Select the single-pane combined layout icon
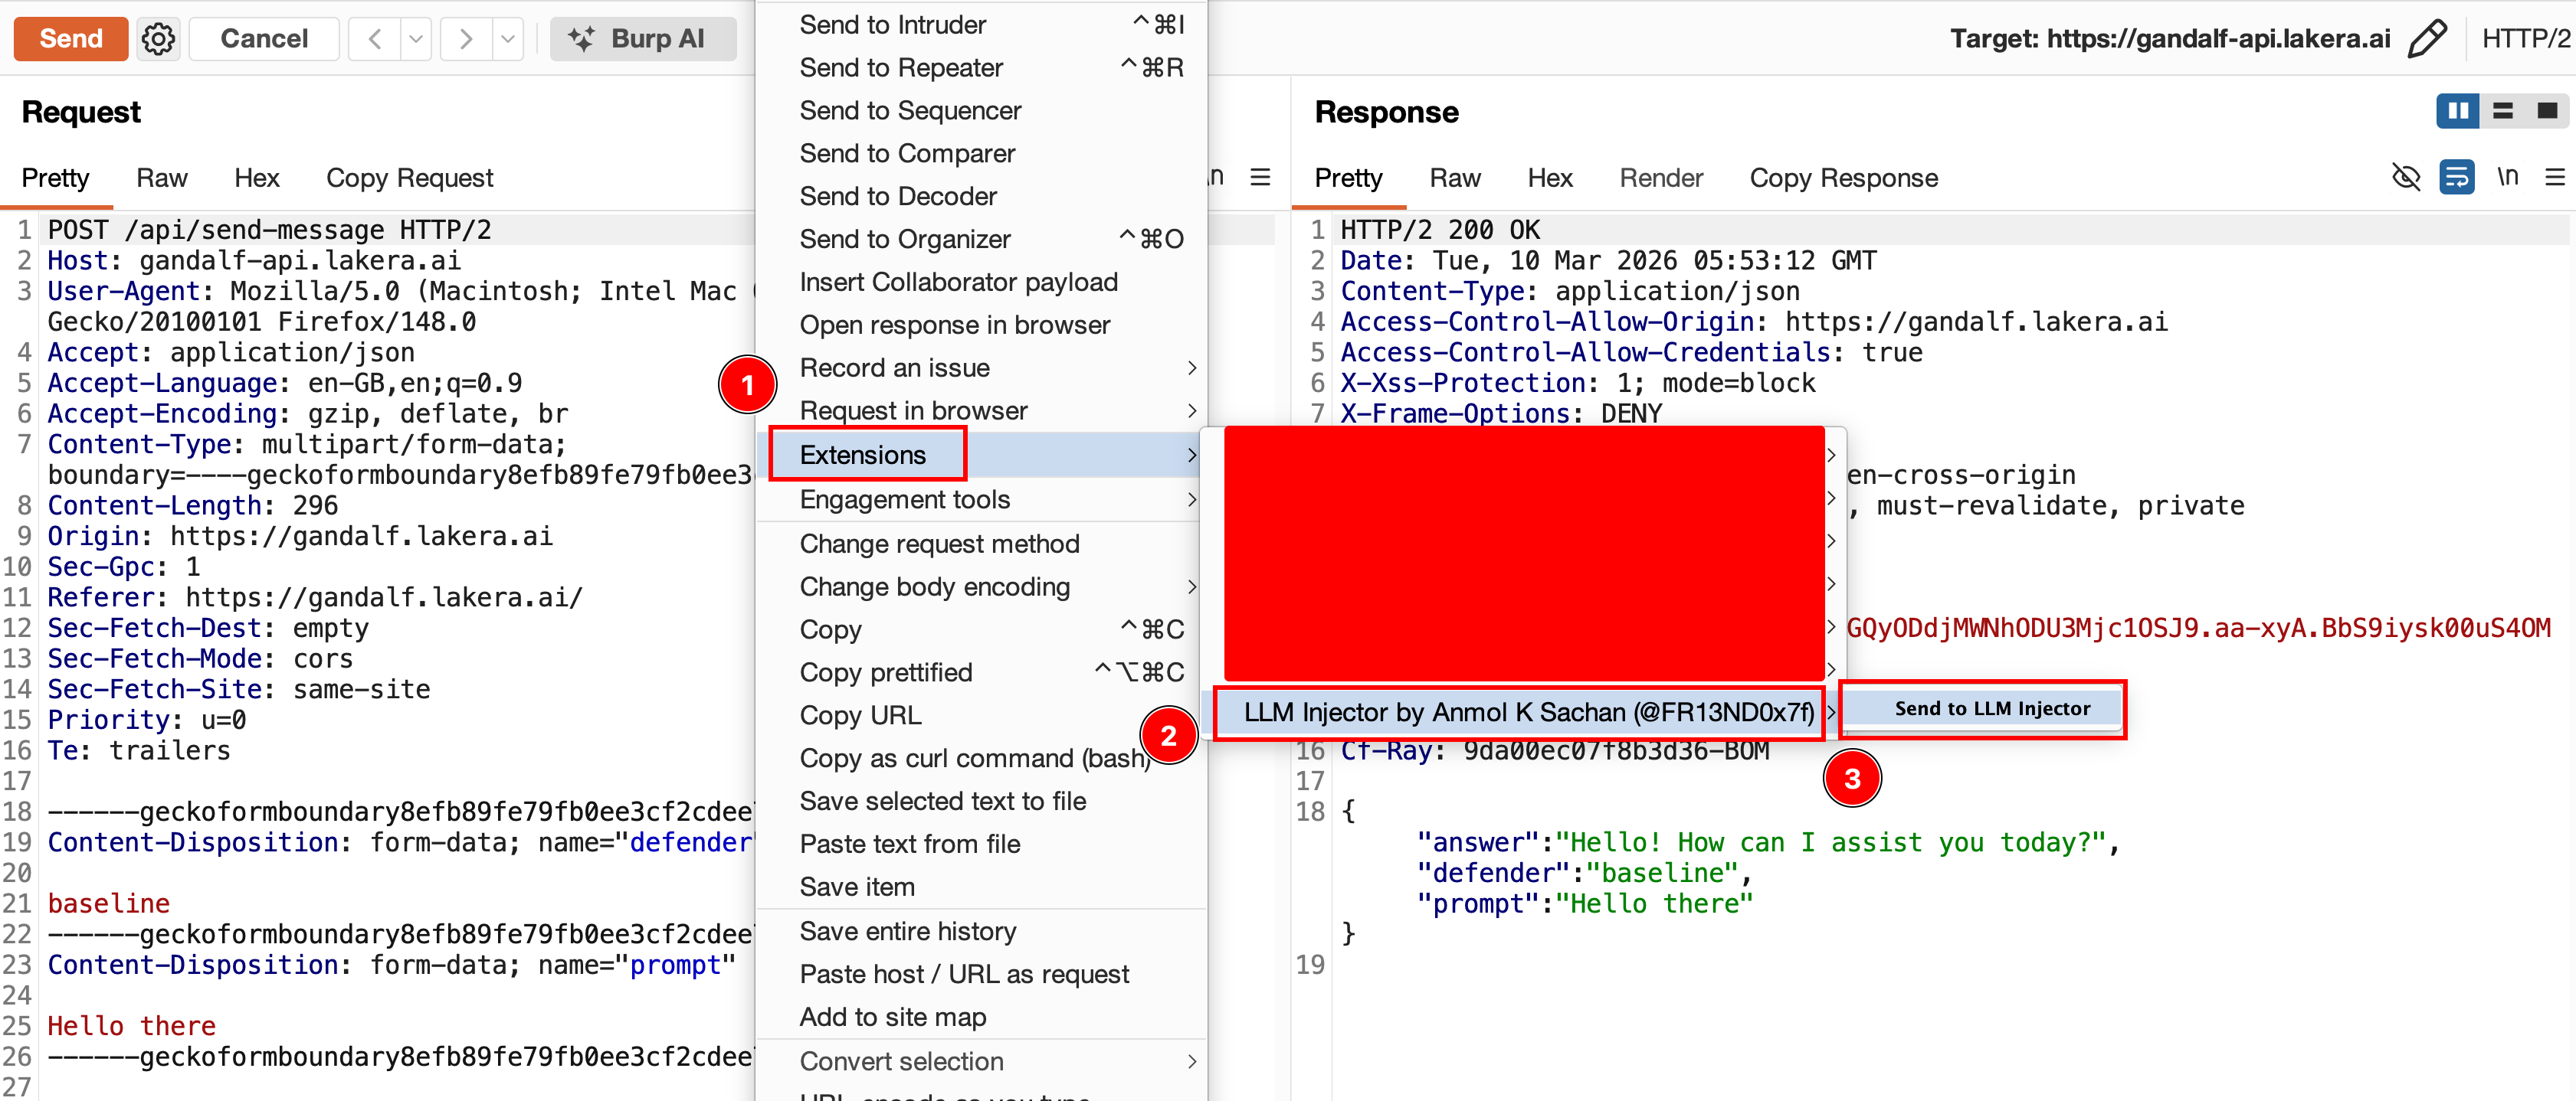The width and height of the screenshot is (2576, 1101). tap(2546, 111)
